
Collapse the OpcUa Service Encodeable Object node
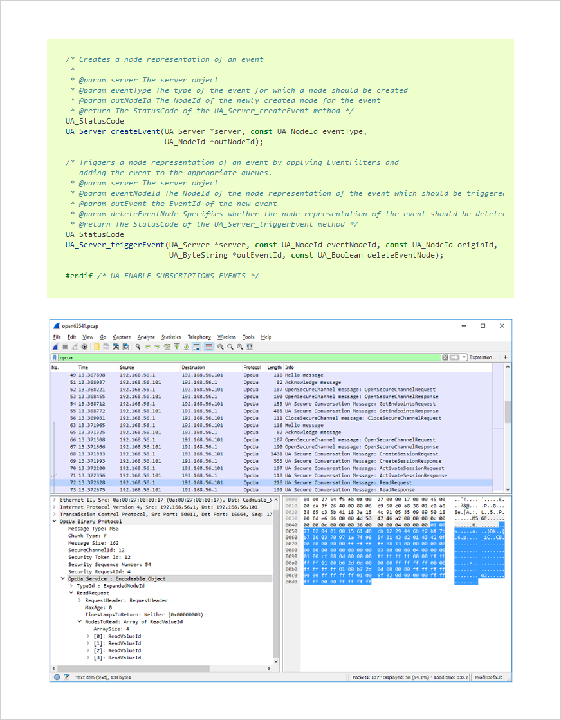(63, 578)
